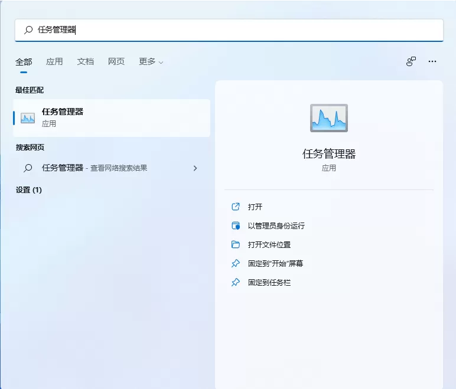Image resolution: width=456 pixels, height=389 pixels.
Task: Switch to the 网页 filter tab
Action: click(116, 61)
